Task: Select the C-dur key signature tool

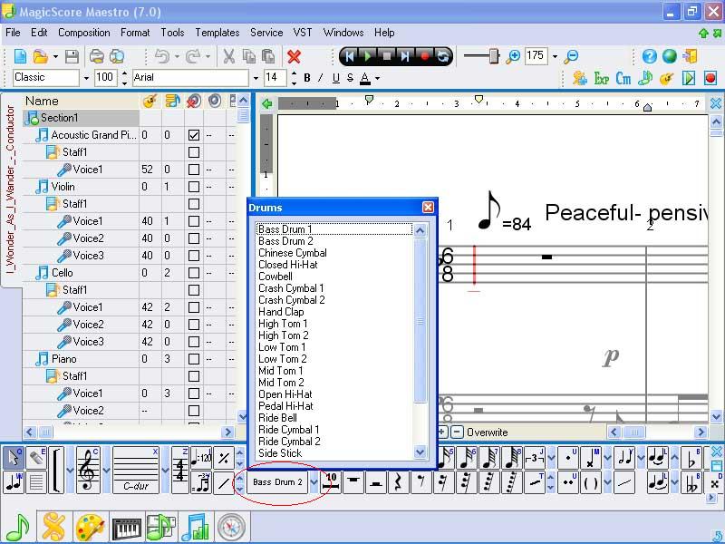Action: pyautogui.click(x=135, y=470)
